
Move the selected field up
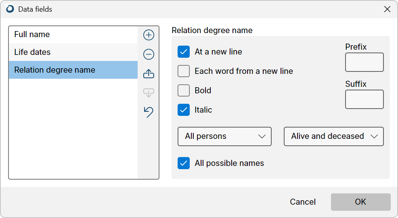(x=149, y=73)
